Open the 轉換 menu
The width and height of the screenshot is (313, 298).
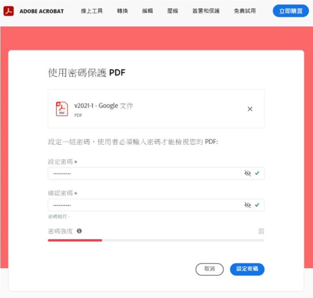122,11
